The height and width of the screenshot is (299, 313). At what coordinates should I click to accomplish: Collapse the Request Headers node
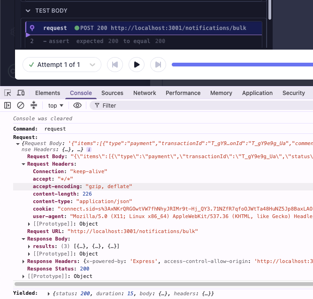click(x=23, y=164)
